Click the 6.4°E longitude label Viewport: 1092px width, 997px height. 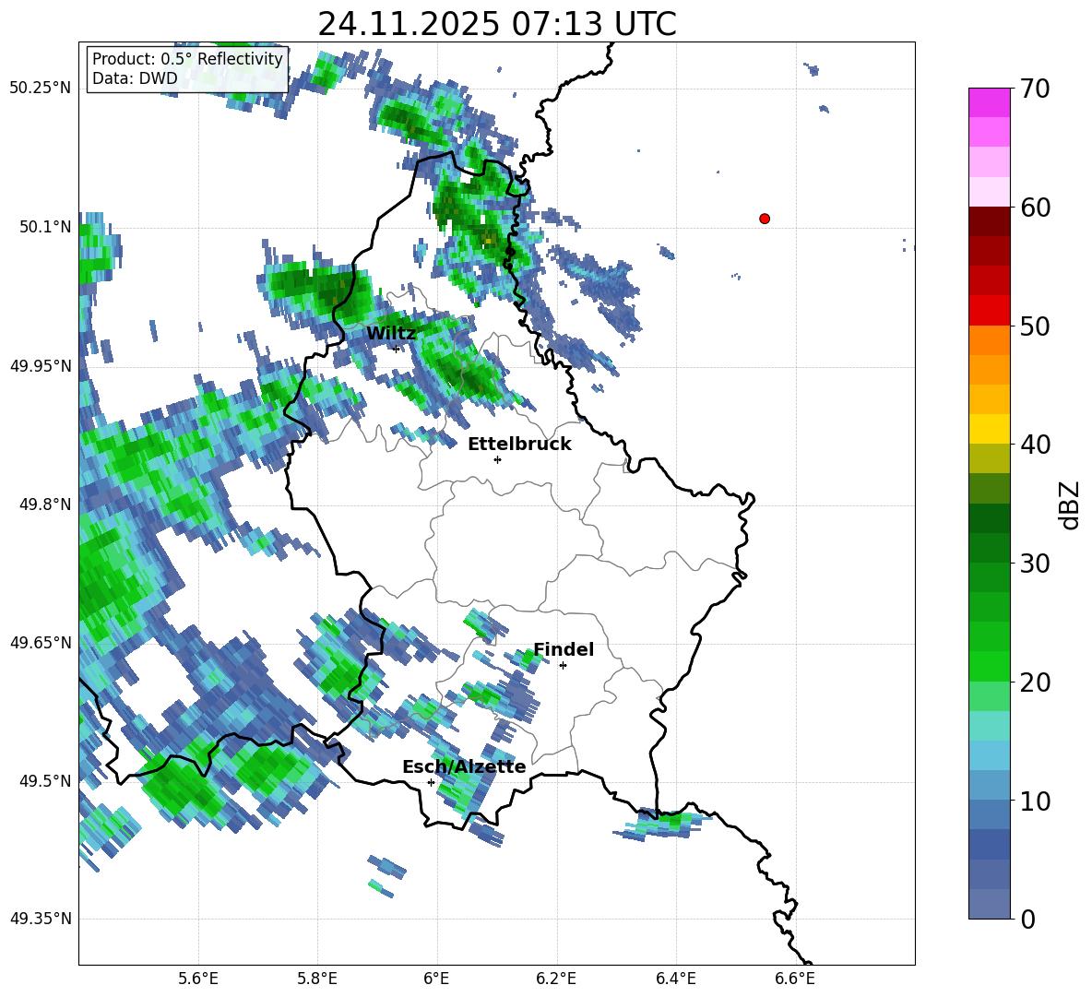[x=675, y=979]
